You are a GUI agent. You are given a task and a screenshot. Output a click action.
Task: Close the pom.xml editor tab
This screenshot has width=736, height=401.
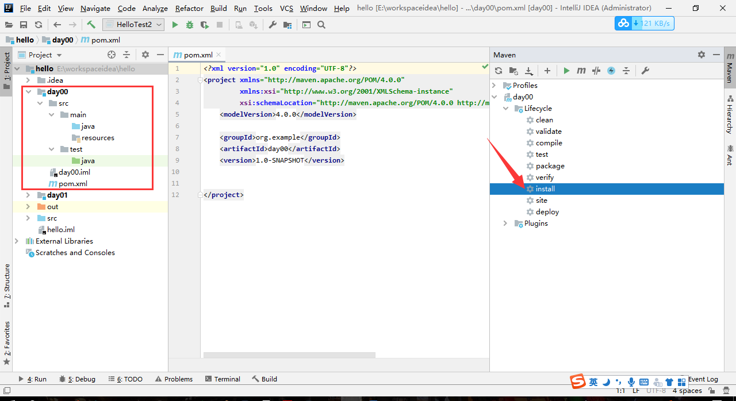pos(218,55)
